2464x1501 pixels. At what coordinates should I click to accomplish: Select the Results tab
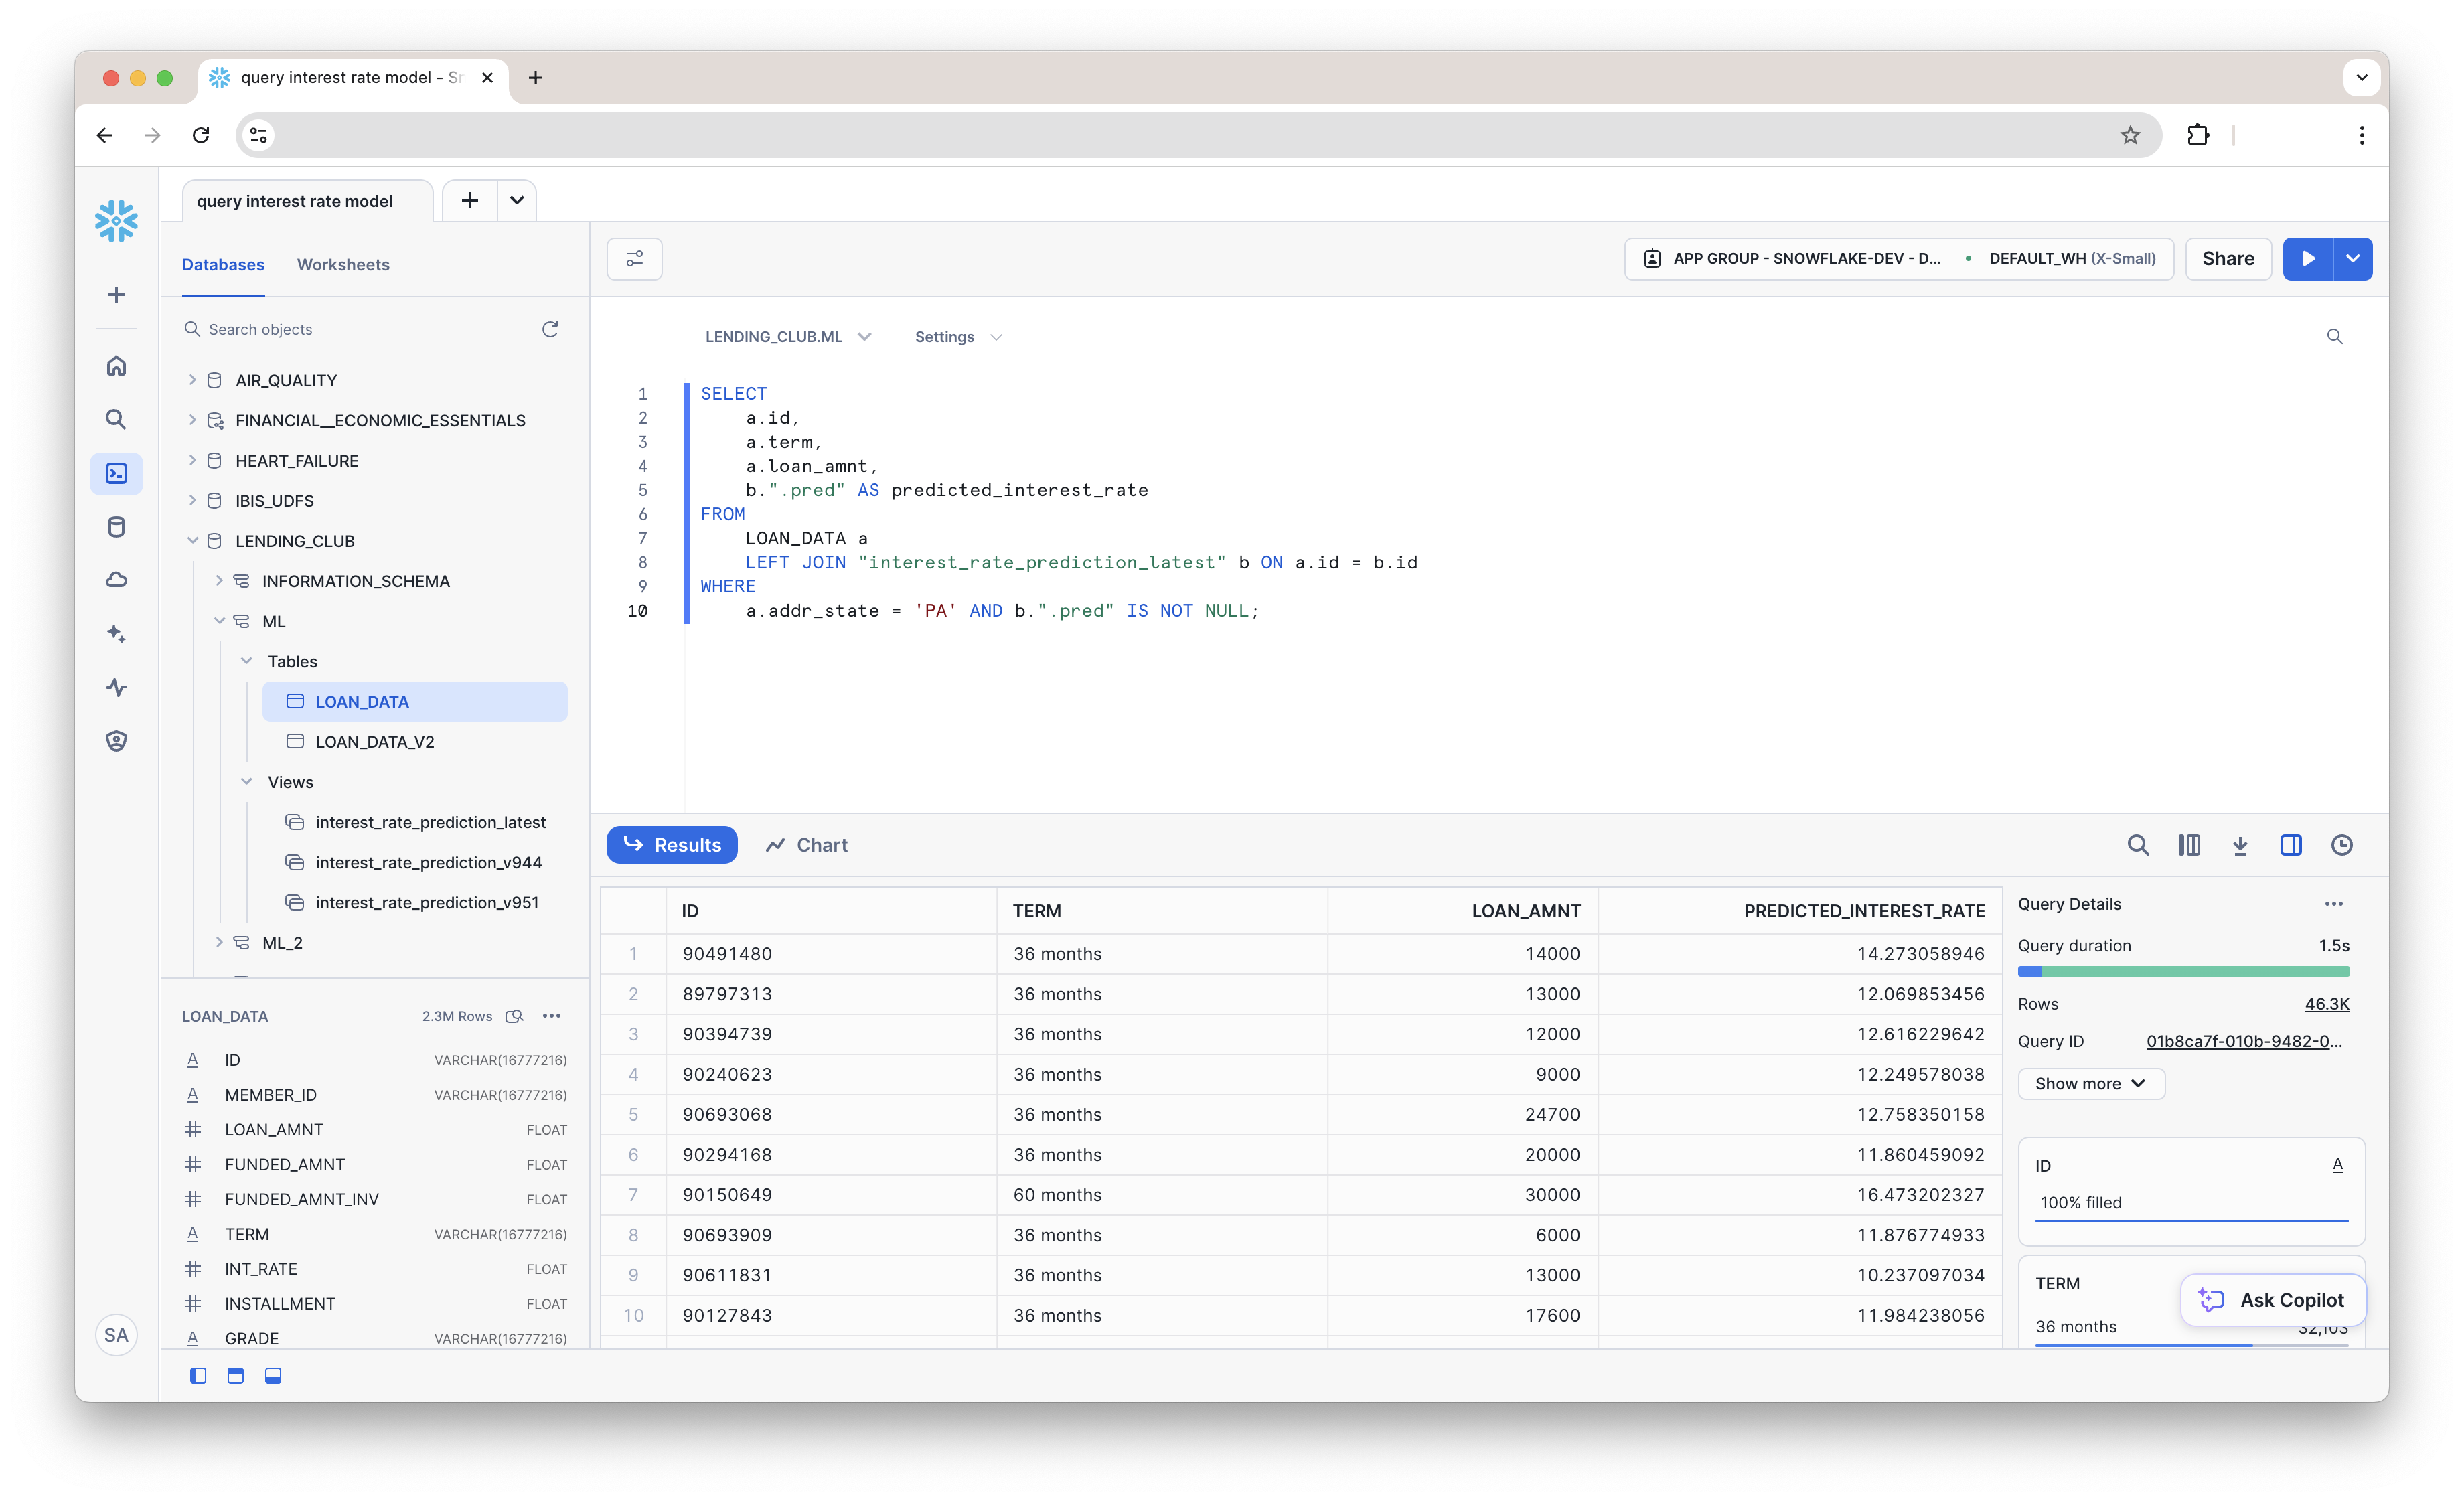tap(672, 845)
